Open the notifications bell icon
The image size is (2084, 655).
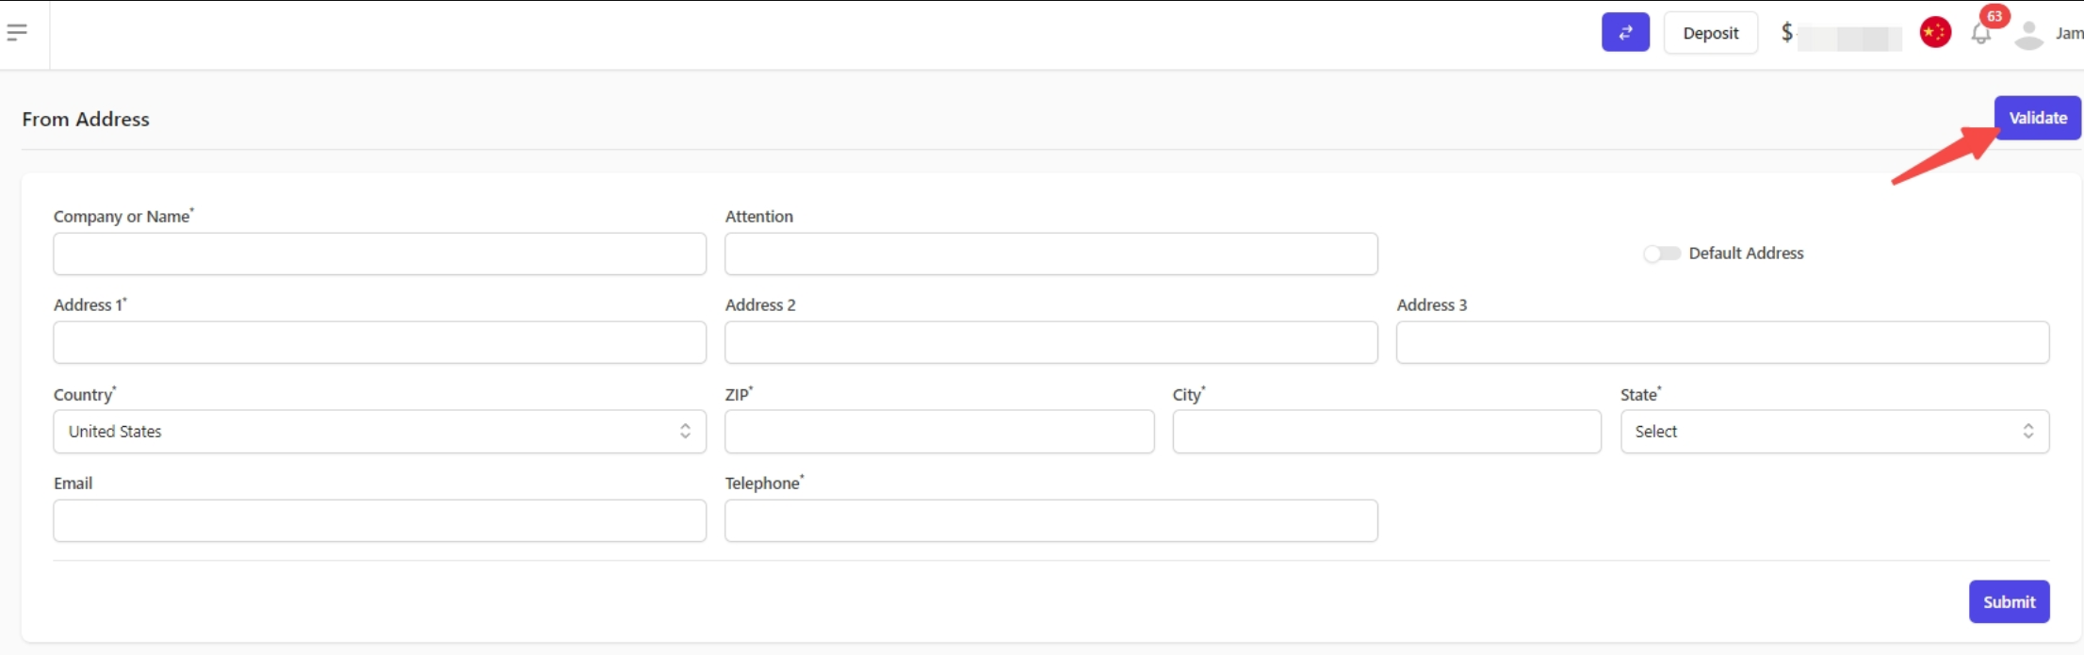point(1980,34)
